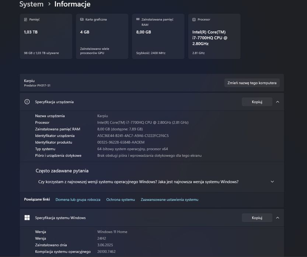The image size is (307, 257).
Task: Open the Pamięć 1,03 TB storage card
Action: [x=46, y=36]
